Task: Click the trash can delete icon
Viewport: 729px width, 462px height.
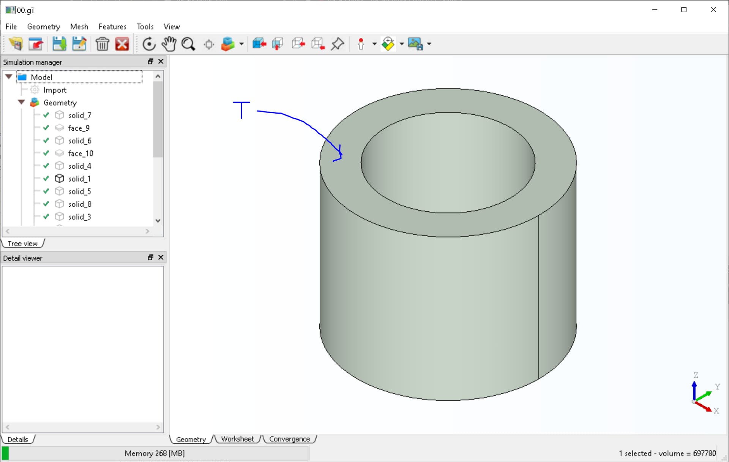Action: tap(102, 44)
